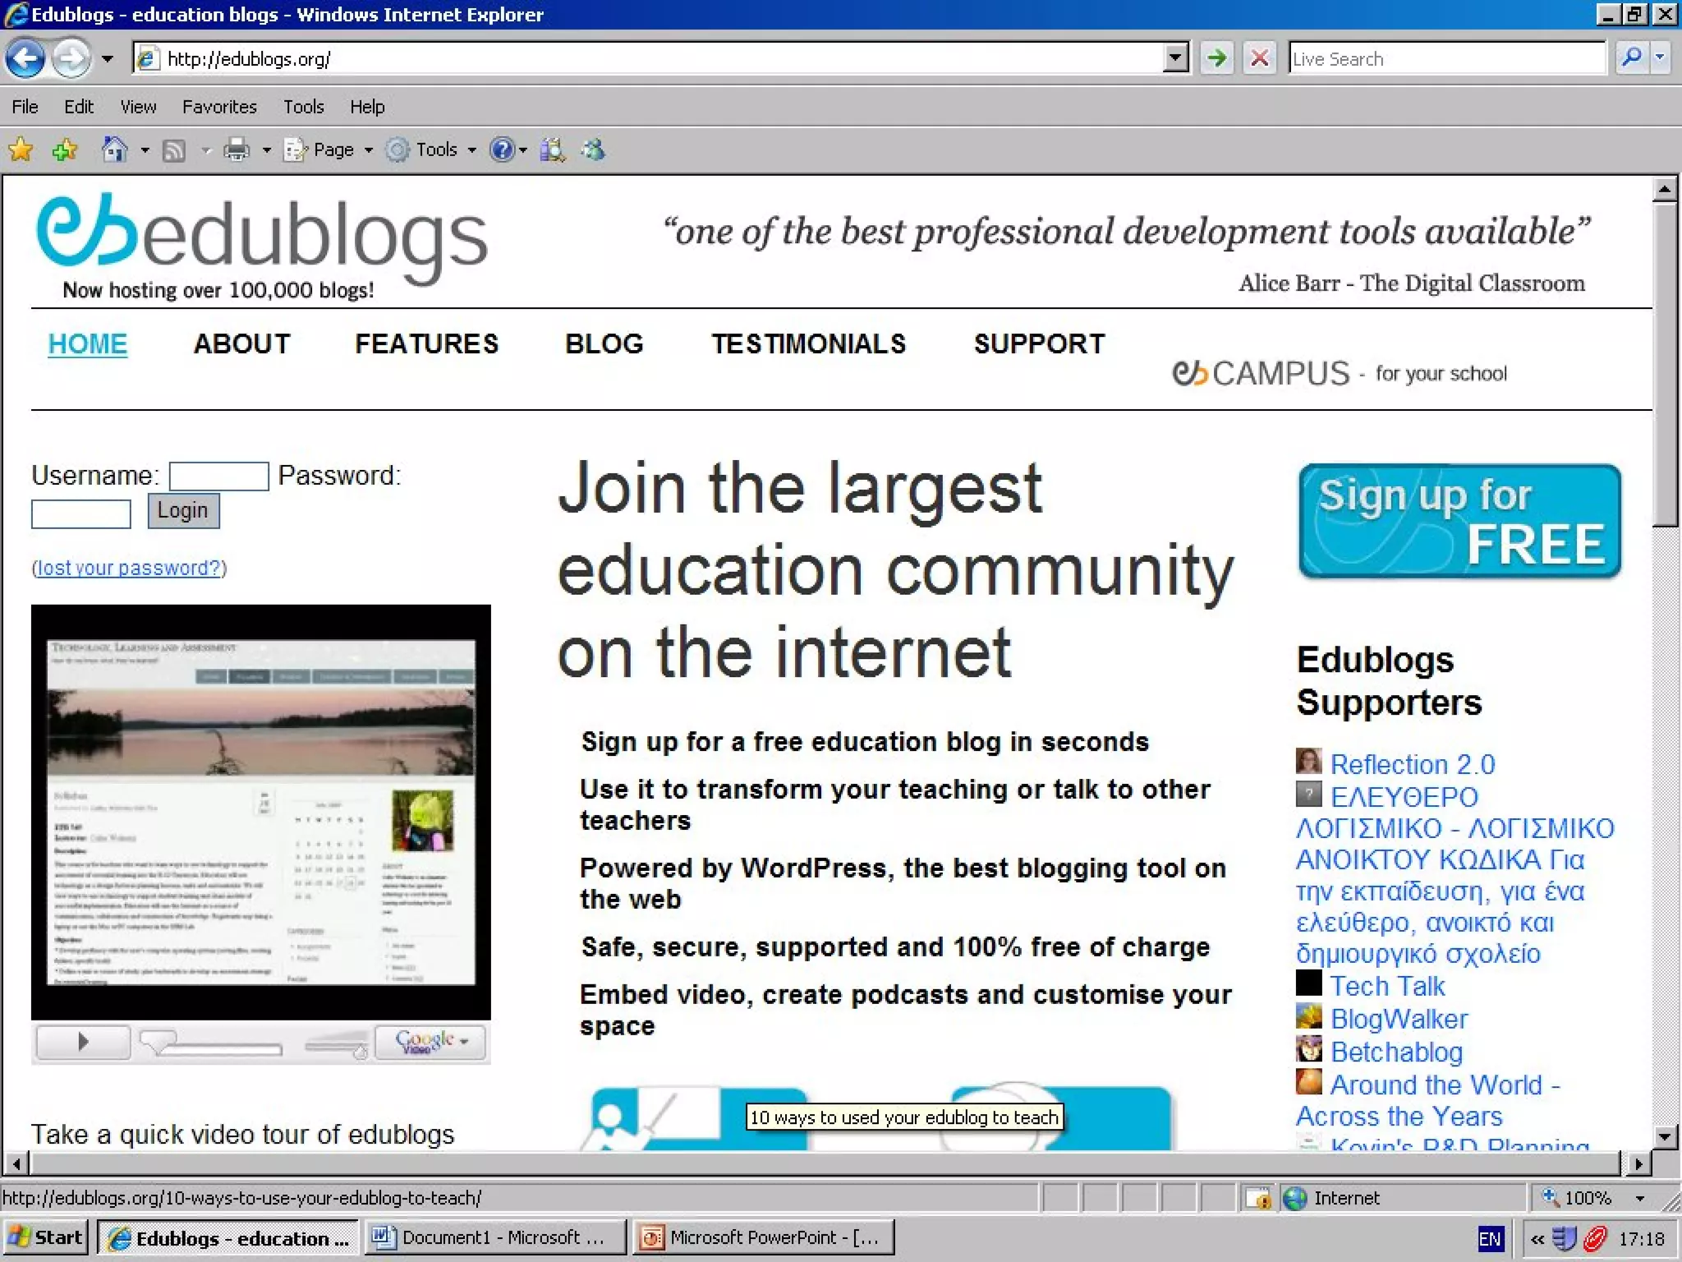Click the Research icon in the toolbar
The height and width of the screenshot is (1262, 1682).
tap(553, 150)
